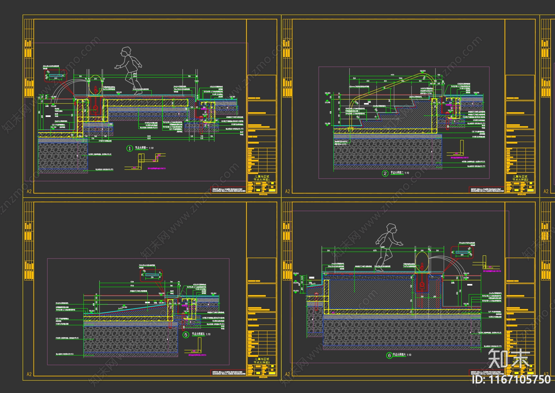Select the red rounded callout box in detail 6
The height and width of the screenshot is (393, 555).
point(462,252)
